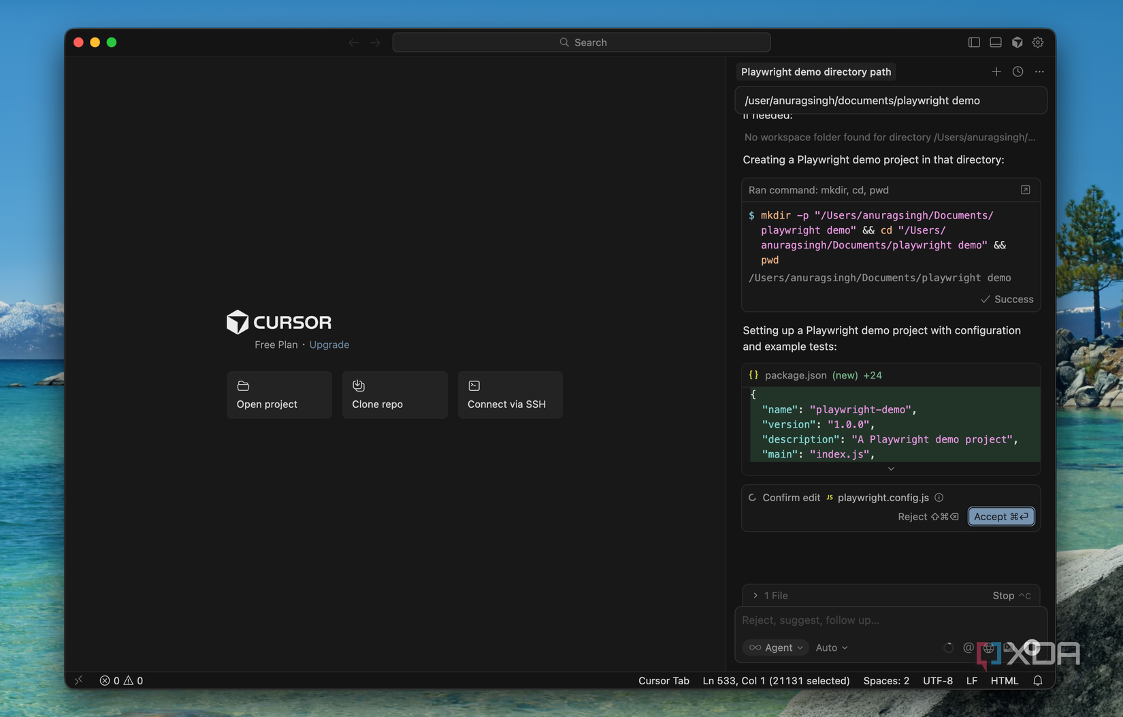Open Cursor settings with the gear icon
The width and height of the screenshot is (1123, 717).
(x=1038, y=42)
